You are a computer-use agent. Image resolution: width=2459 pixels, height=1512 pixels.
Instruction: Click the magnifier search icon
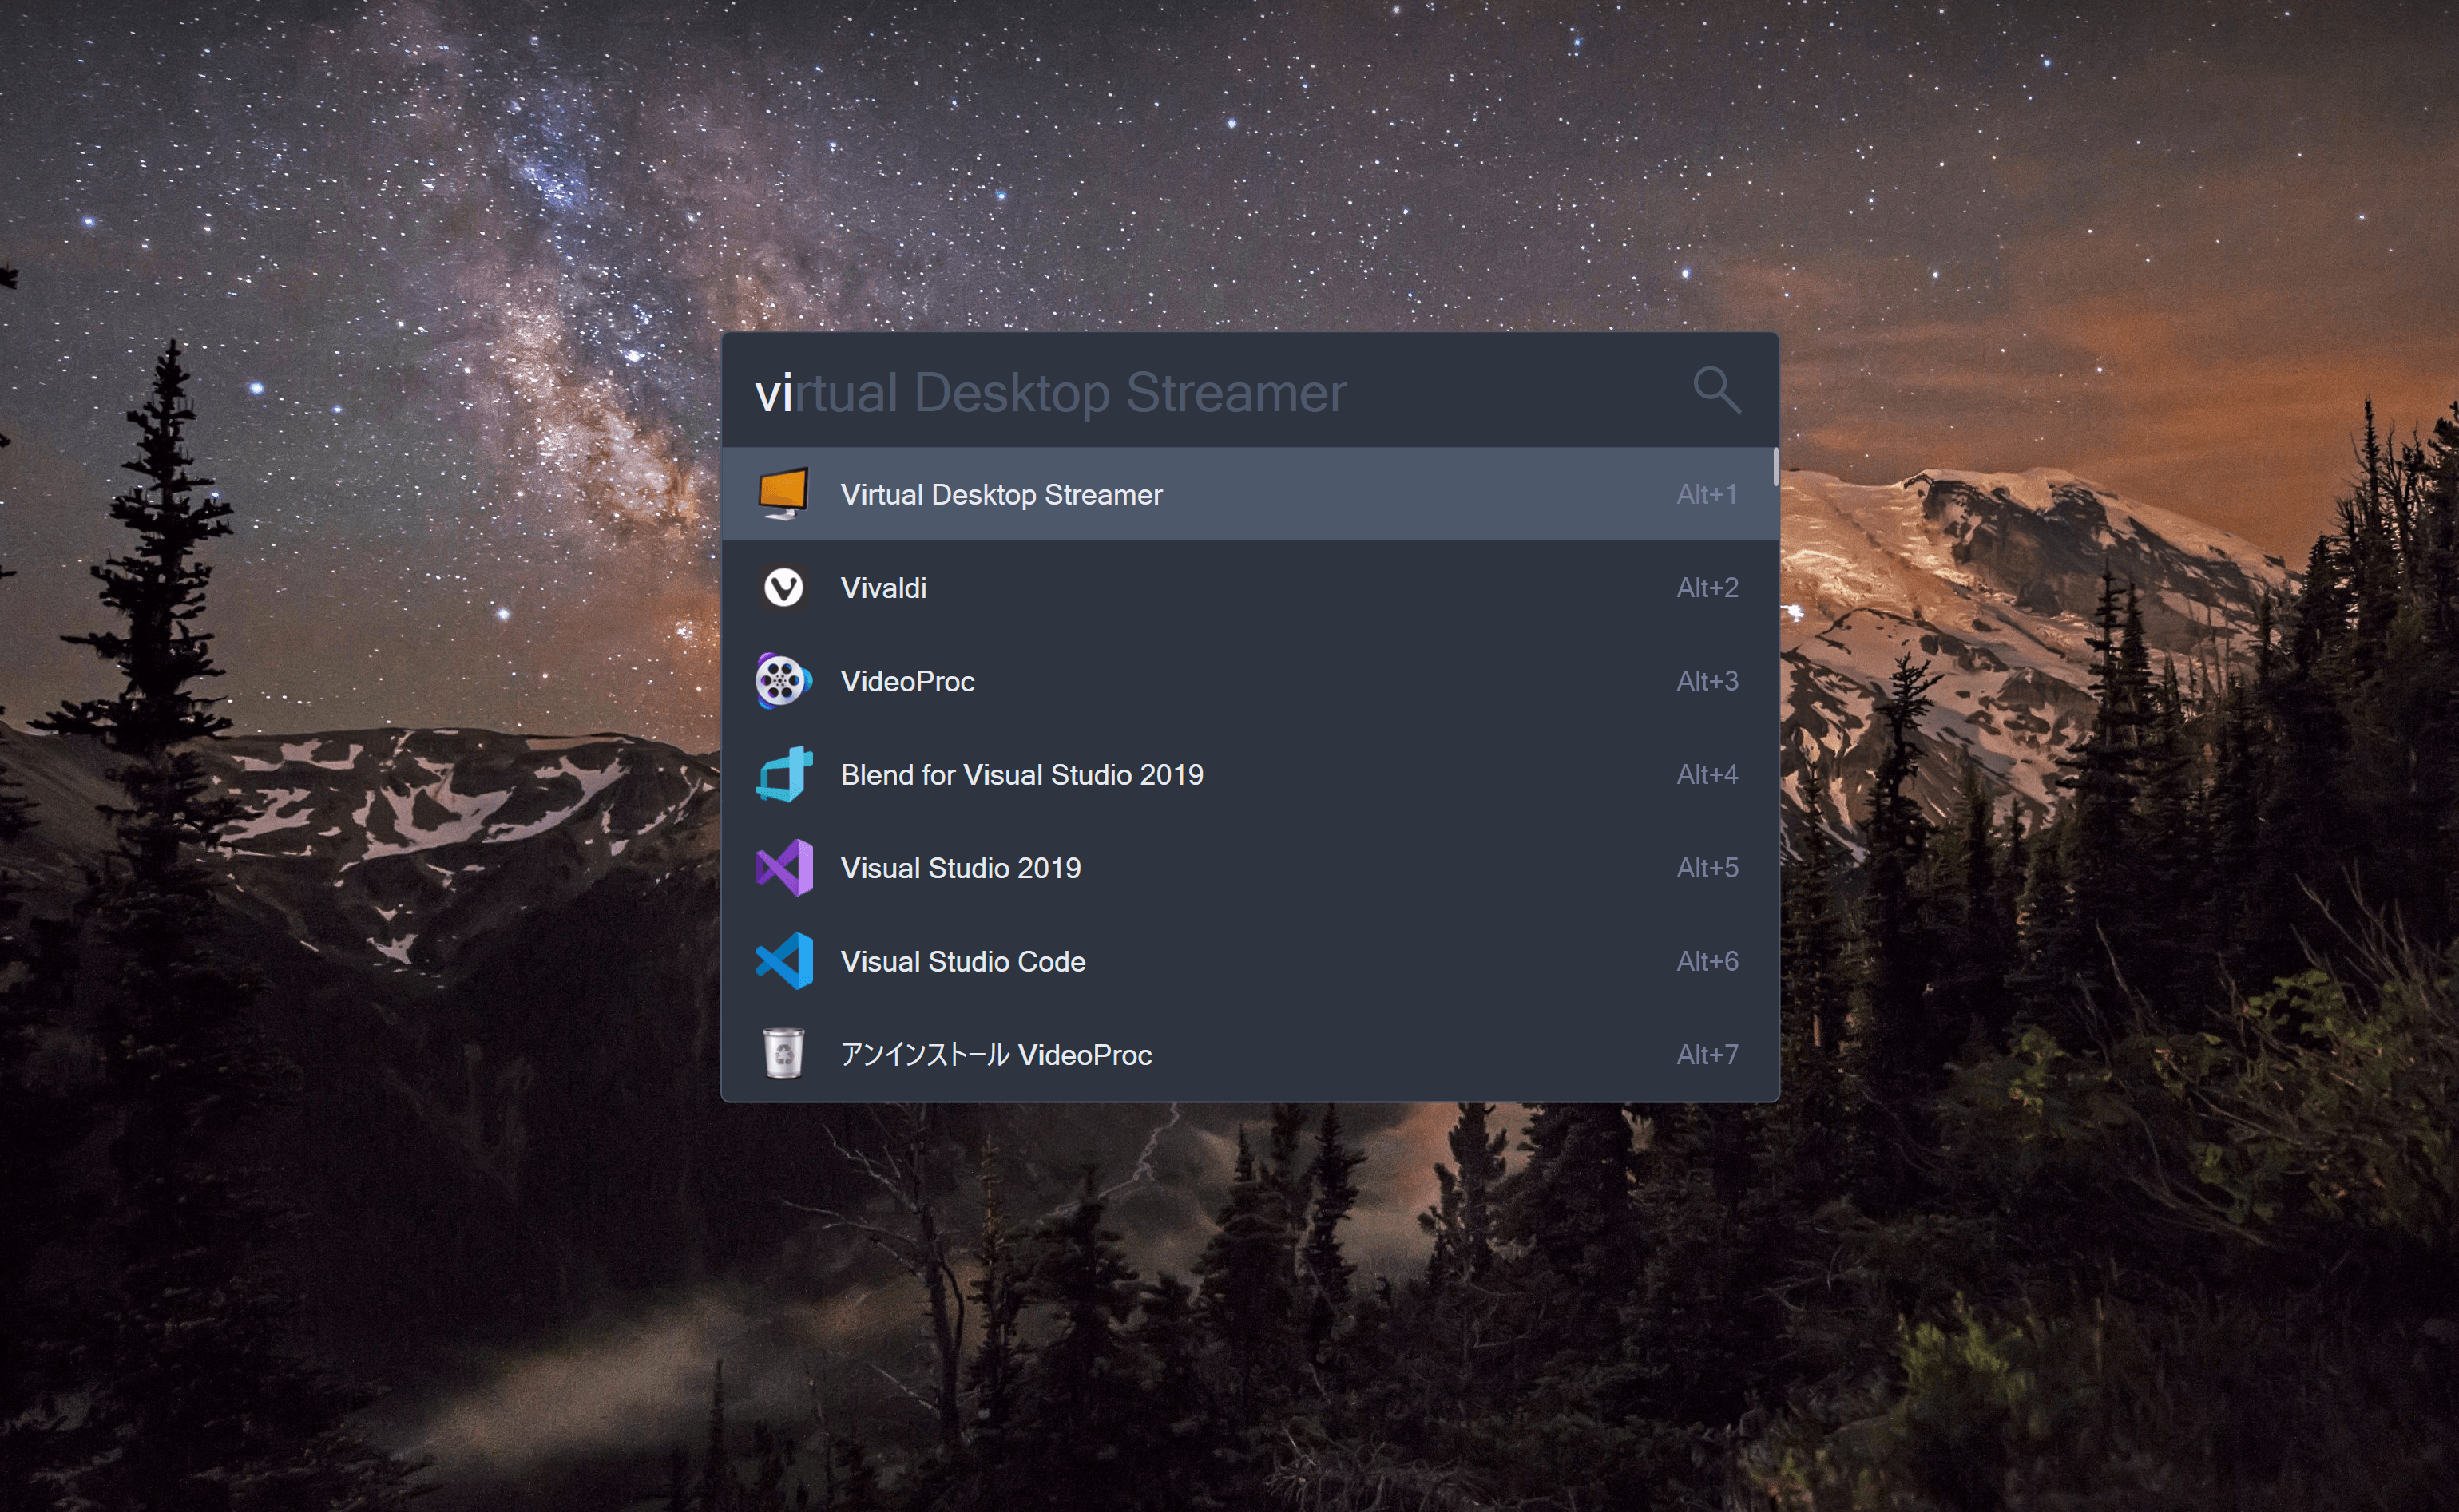(x=1717, y=390)
